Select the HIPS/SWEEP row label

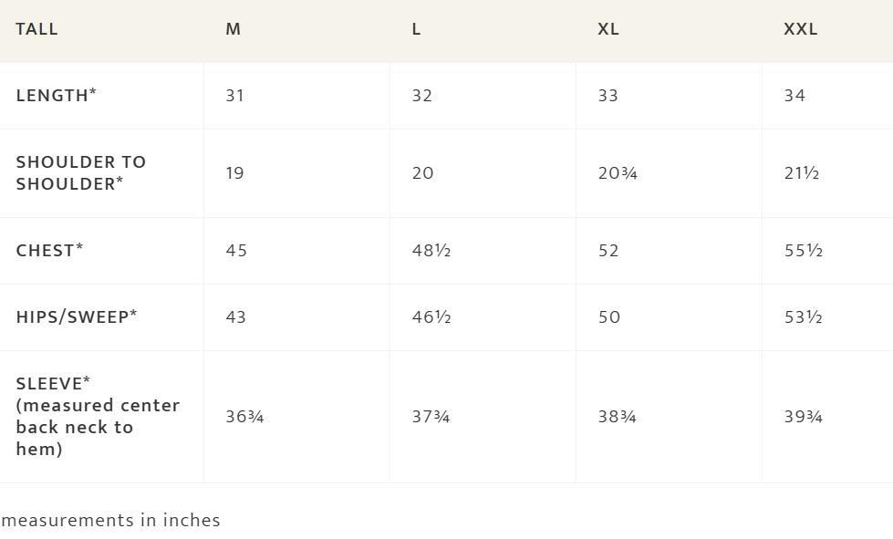(x=76, y=317)
